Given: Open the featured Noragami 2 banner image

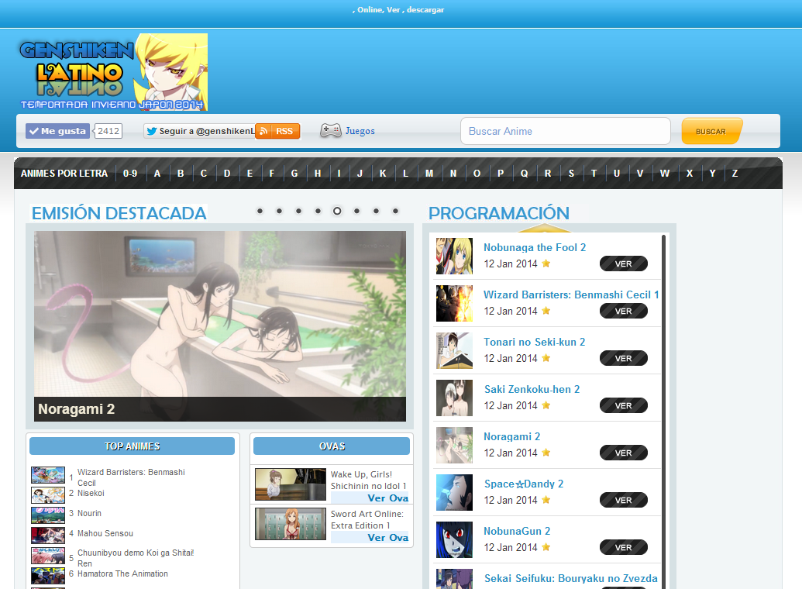Looking at the screenshot, I should (220, 326).
